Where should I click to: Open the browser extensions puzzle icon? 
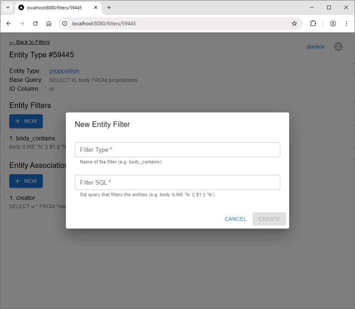313,23
